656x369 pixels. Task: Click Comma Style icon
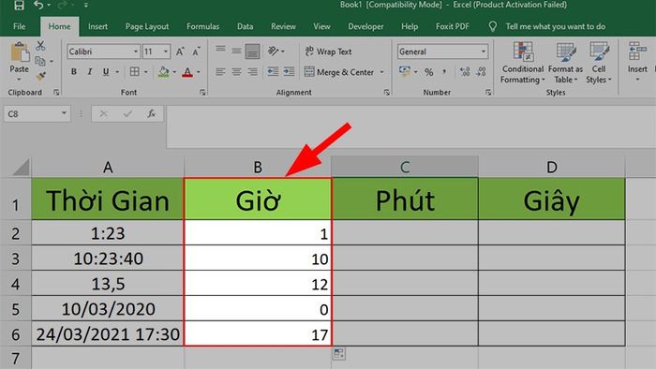444,72
